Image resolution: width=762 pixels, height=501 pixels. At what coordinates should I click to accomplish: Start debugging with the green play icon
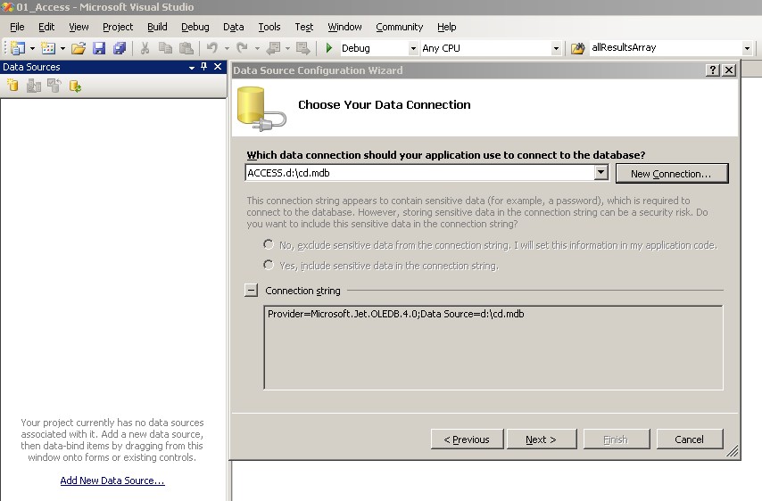click(x=329, y=47)
